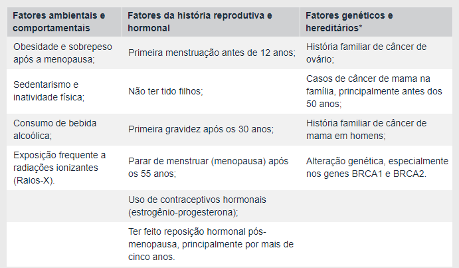Click the 'Consumo de bebida alcoólica' cell
The image size is (459, 268).
coord(64,129)
